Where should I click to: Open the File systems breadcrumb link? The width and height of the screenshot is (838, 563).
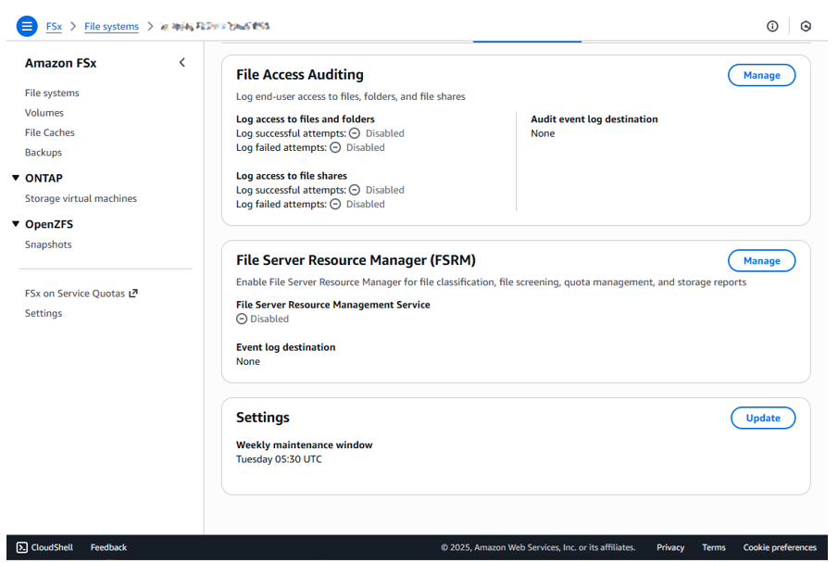coord(111,26)
